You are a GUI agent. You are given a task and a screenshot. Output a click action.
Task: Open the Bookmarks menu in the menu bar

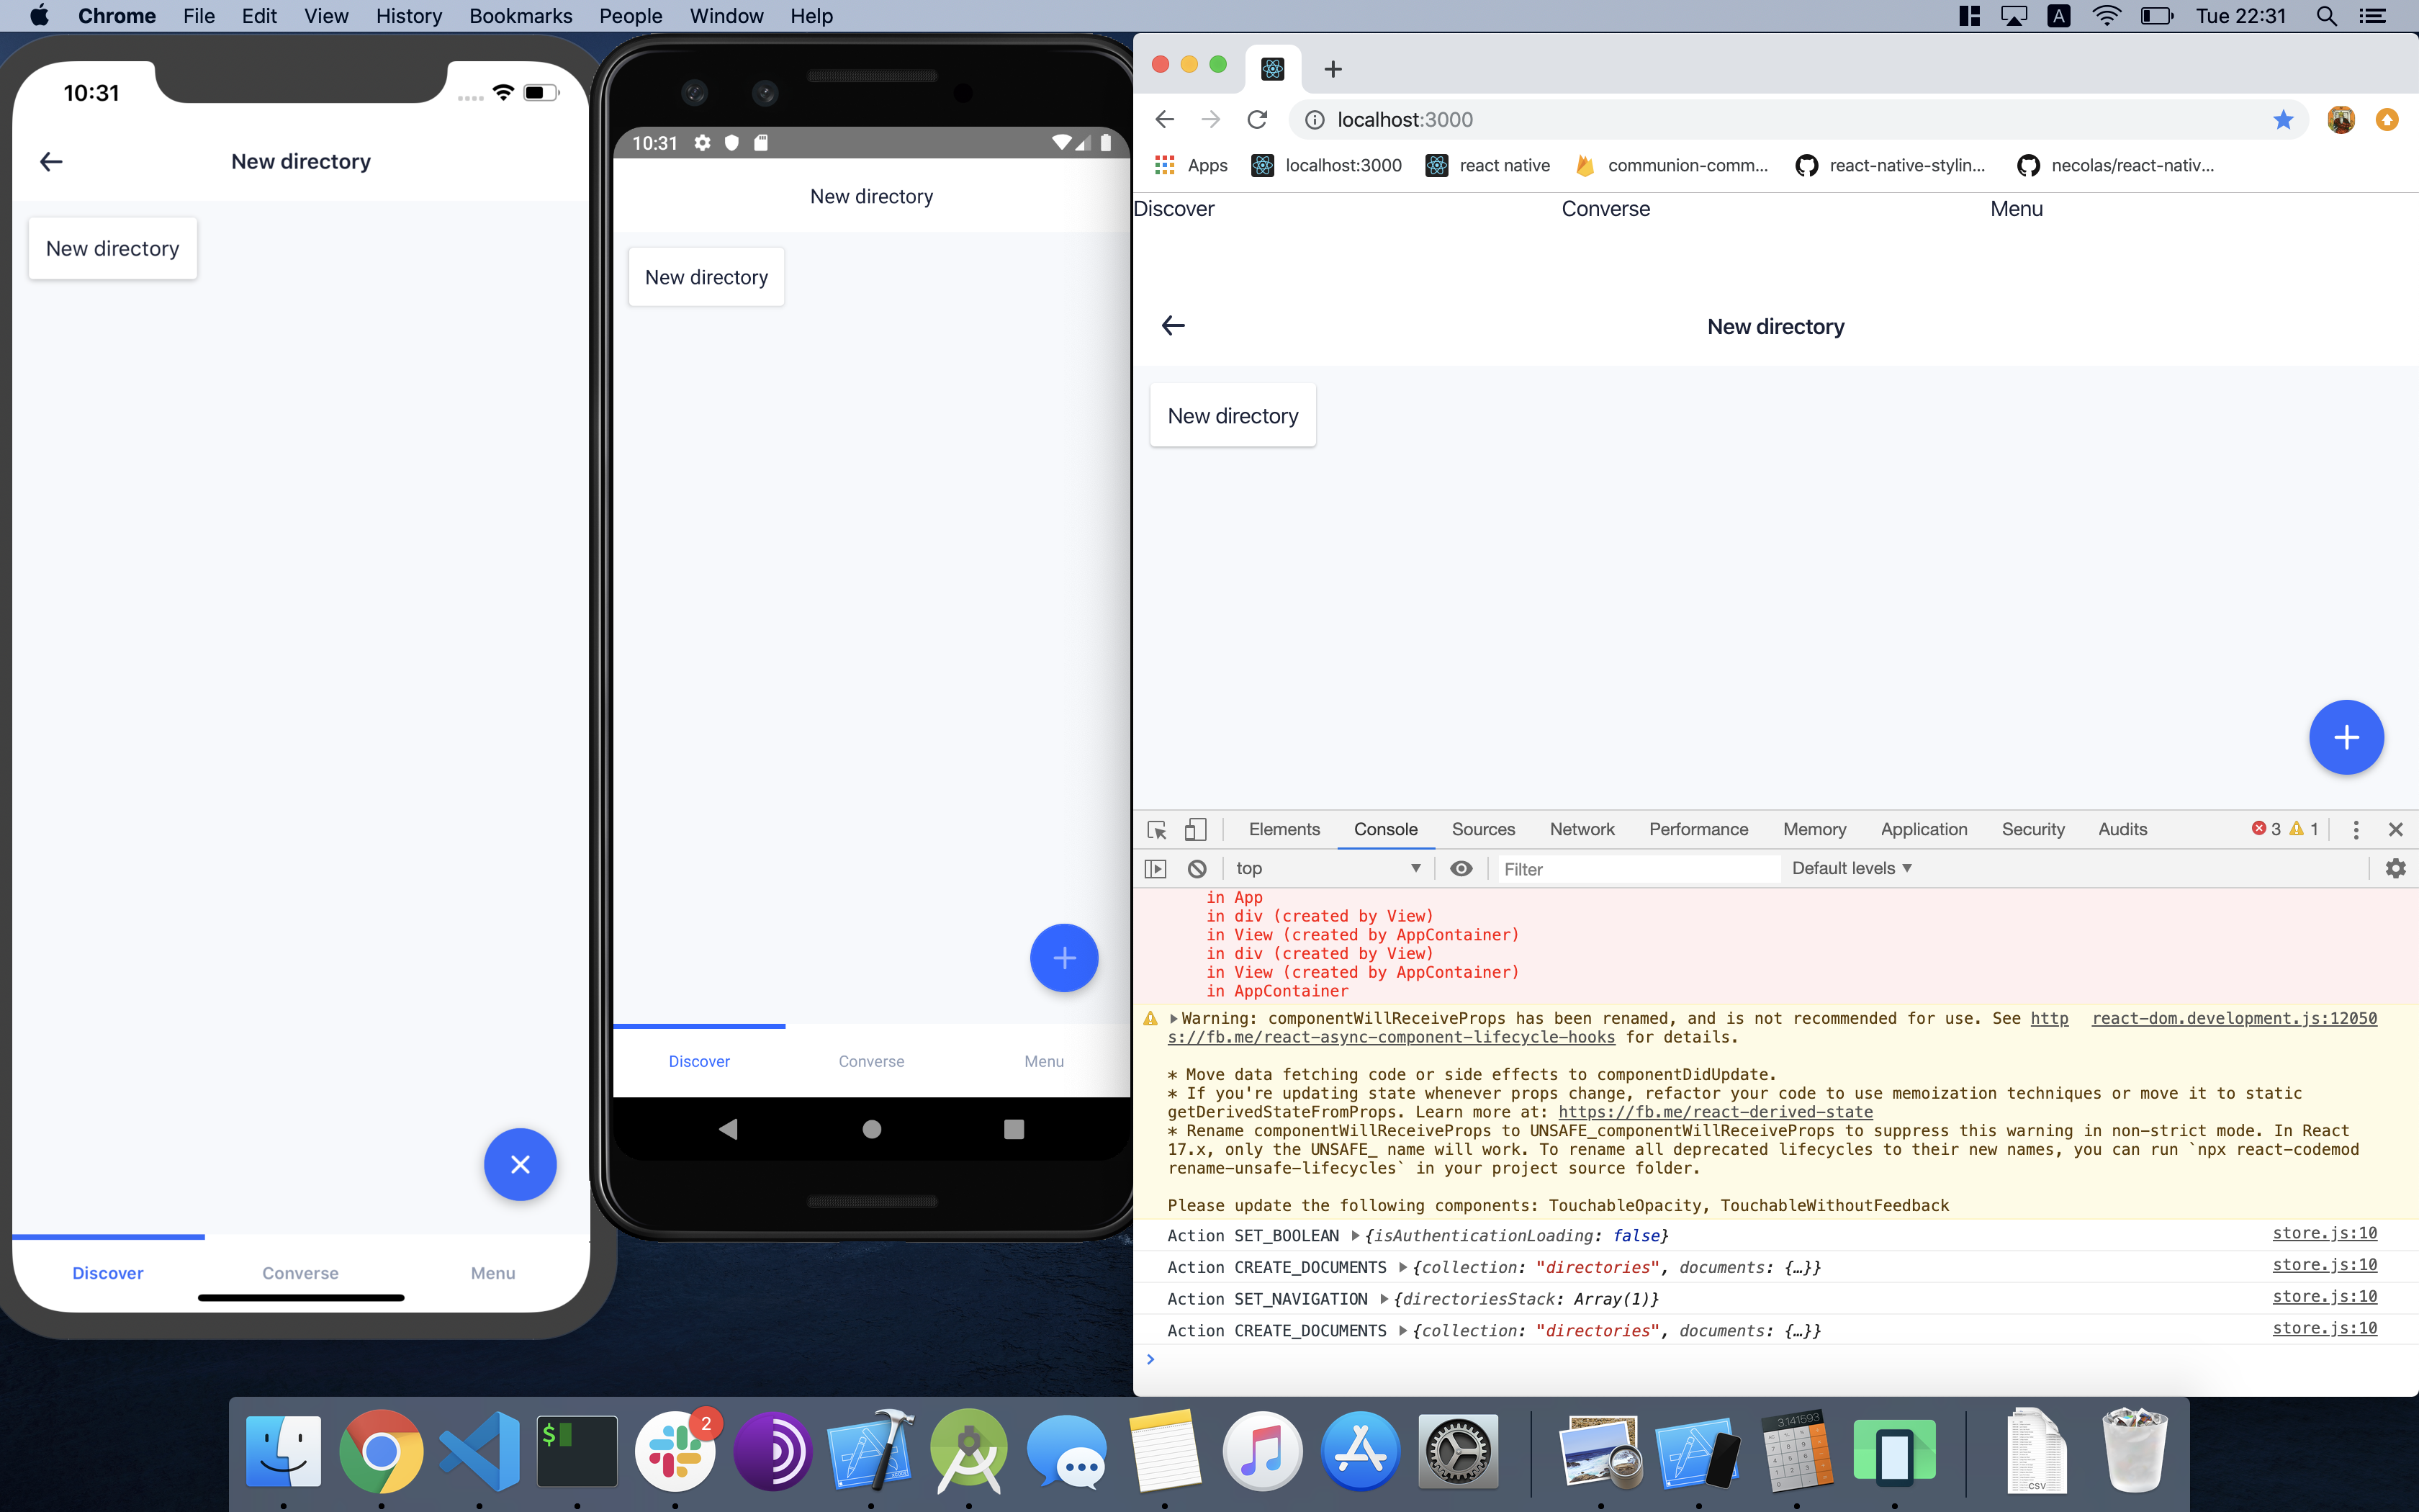(520, 16)
